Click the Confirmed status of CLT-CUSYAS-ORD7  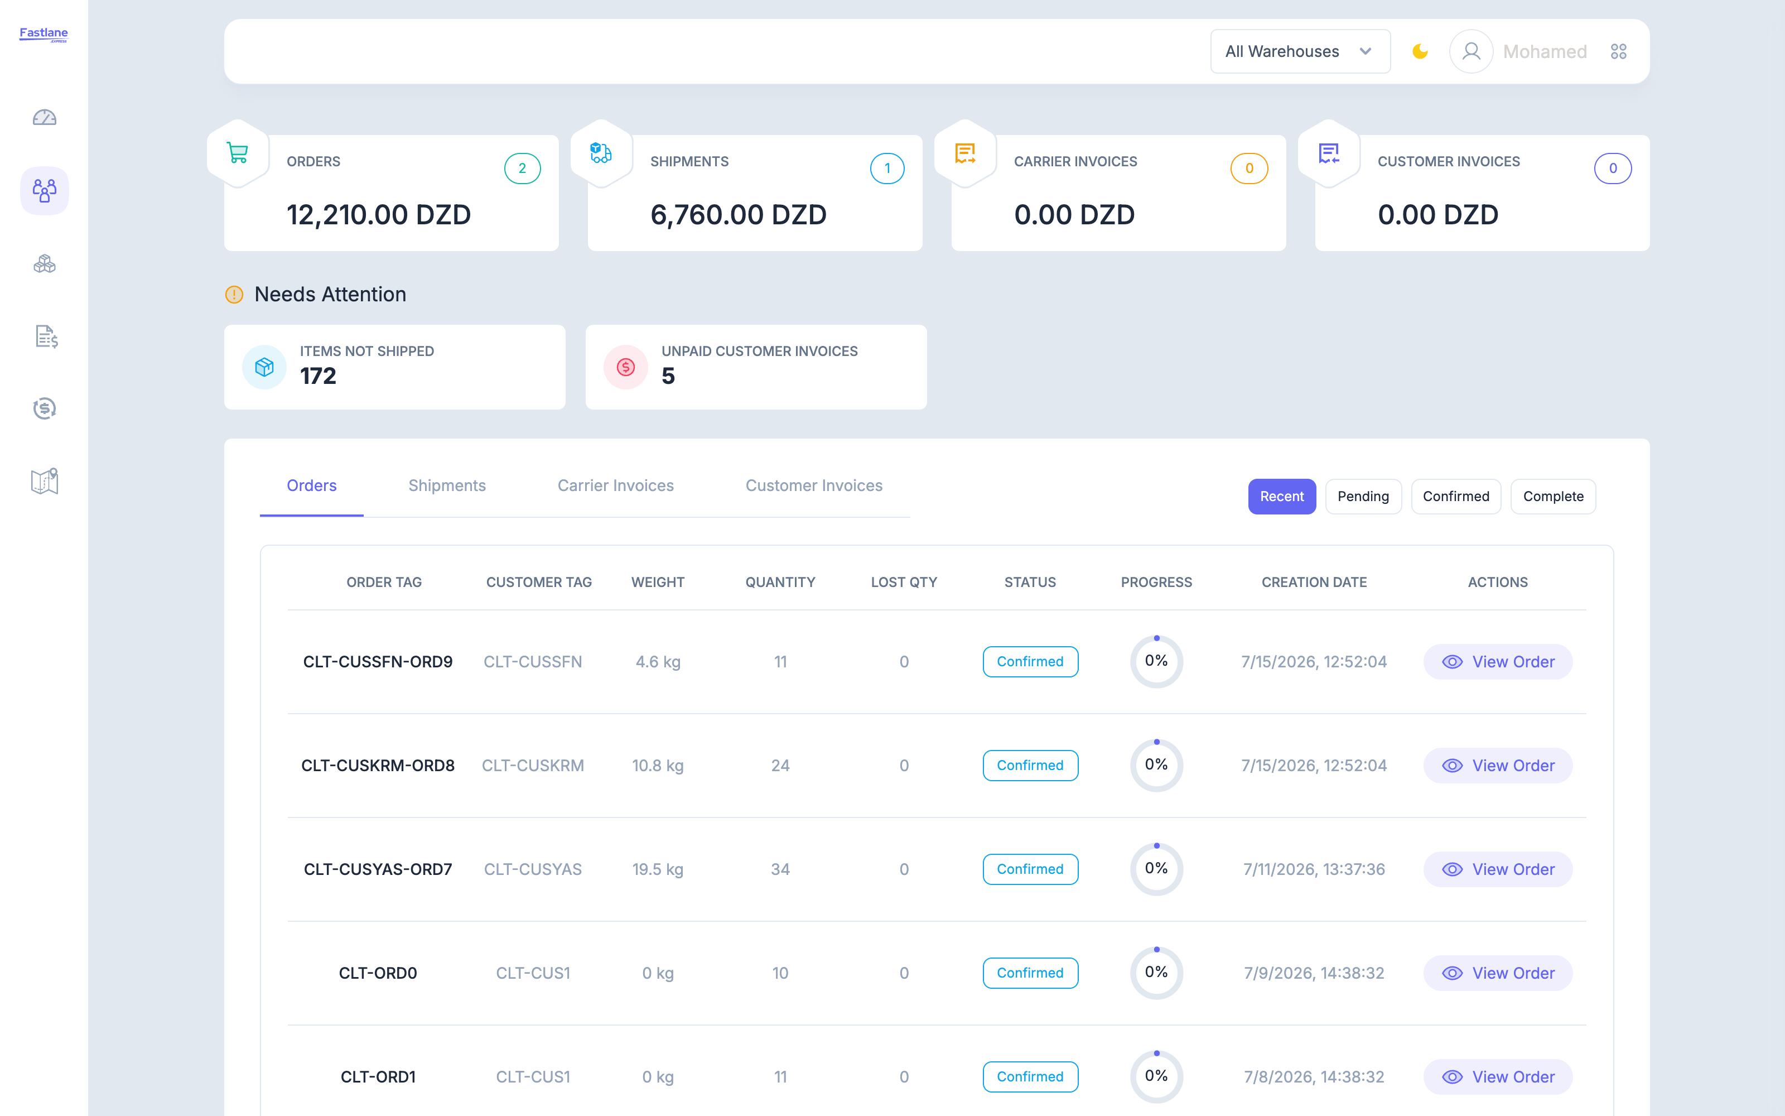coord(1030,869)
